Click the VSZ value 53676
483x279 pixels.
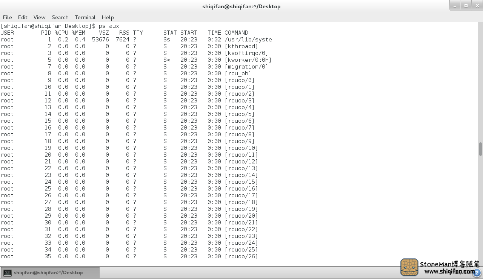pos(100,40)
